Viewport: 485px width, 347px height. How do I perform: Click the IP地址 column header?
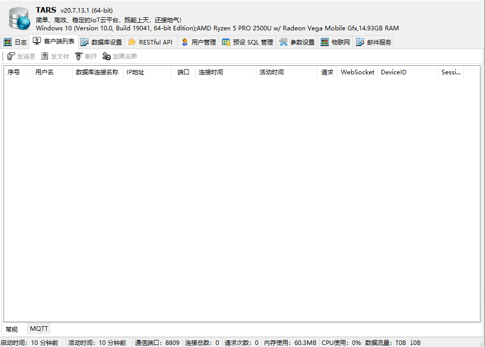(x=147, y=72)
